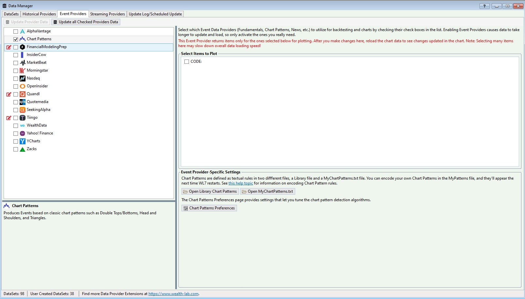Screen dimensions: 525x299
Task: Click the Chart Patterns icon in the description panel
Action: 7,206
